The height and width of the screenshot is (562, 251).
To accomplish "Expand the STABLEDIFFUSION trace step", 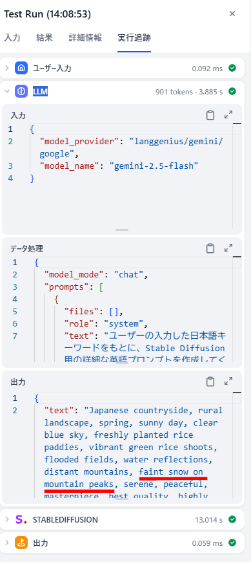I will click(7, 519).
